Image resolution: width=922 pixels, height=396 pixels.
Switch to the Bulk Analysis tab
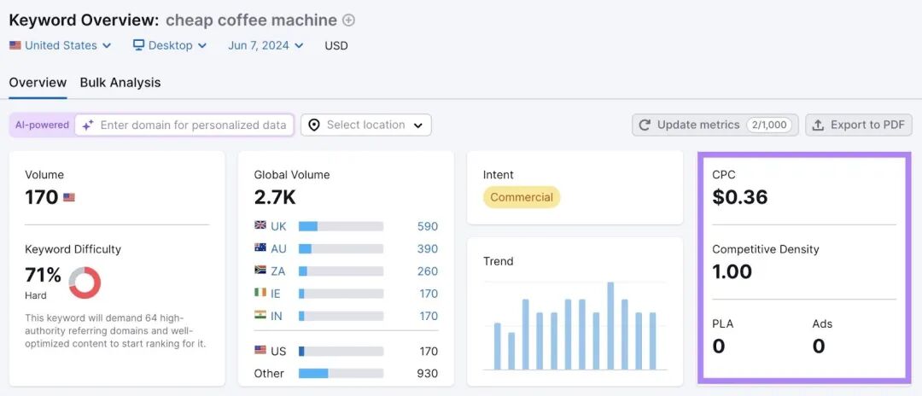pos(120,83)
